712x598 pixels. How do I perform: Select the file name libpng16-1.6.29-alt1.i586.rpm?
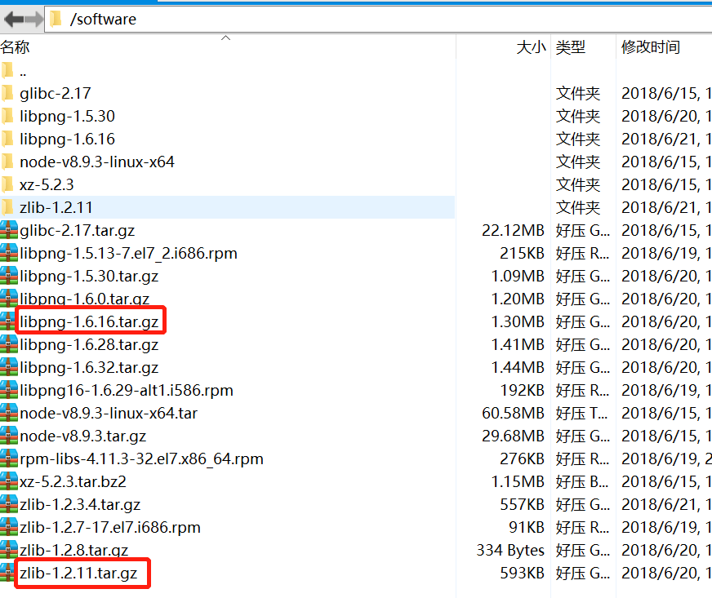pos(127,390)
